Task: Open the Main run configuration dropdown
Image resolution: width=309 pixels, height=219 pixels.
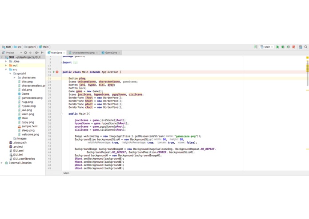Action: 267,47
